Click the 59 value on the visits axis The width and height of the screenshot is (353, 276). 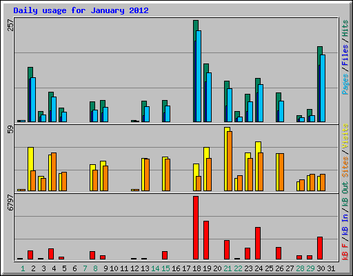point(10,130)
